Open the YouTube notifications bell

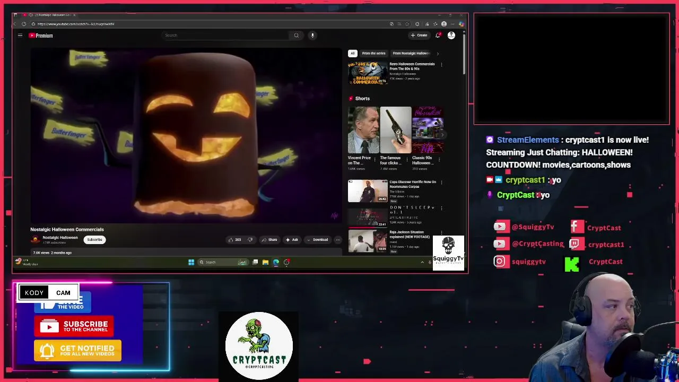(438, 36)
